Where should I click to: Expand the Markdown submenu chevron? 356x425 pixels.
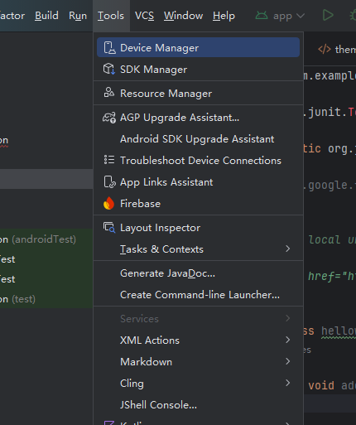click(x=288, y=361)
